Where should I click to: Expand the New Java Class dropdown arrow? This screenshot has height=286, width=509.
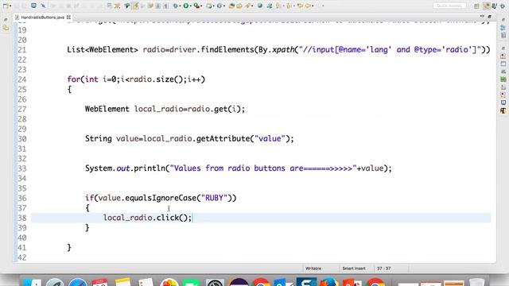pos(224,6)
